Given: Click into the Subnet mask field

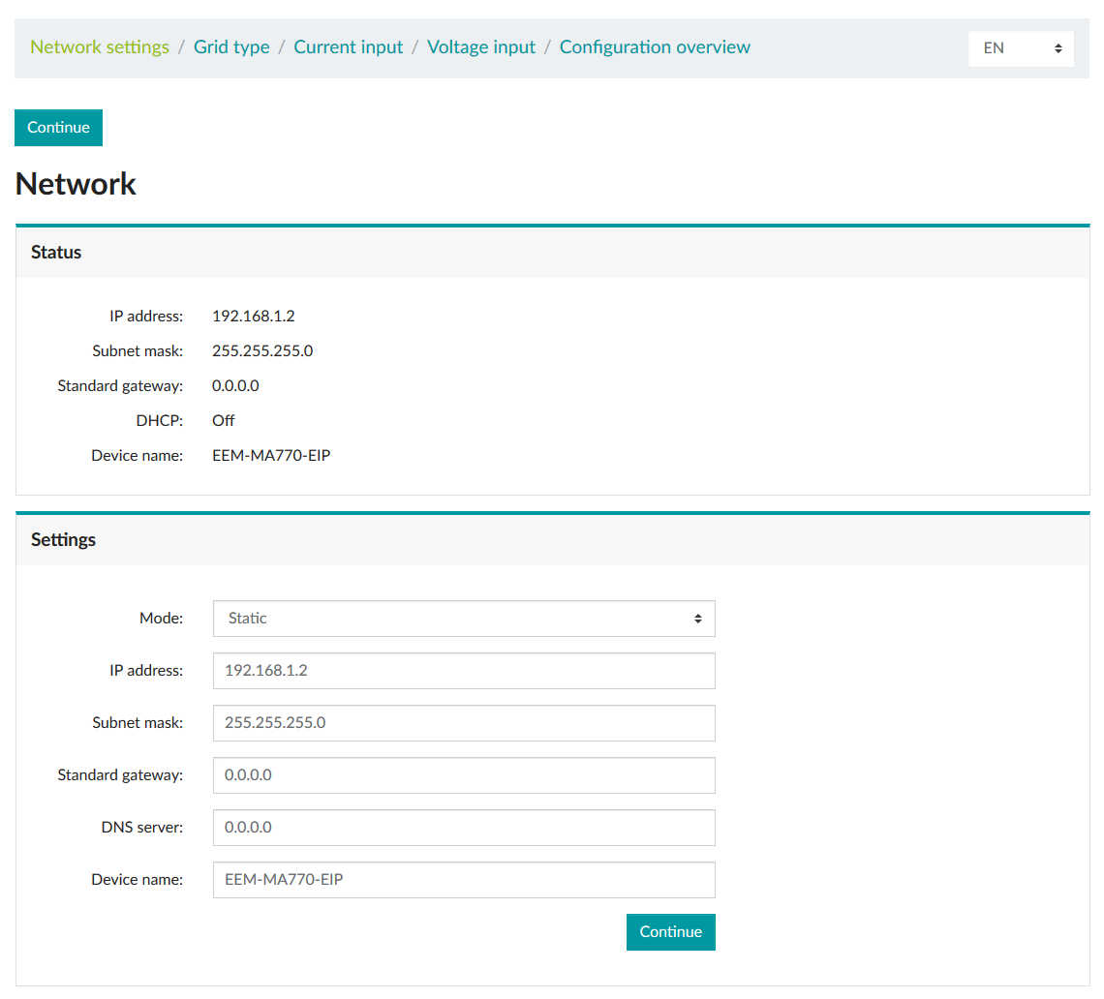Looking at the screenshot, I should [464, 723].
